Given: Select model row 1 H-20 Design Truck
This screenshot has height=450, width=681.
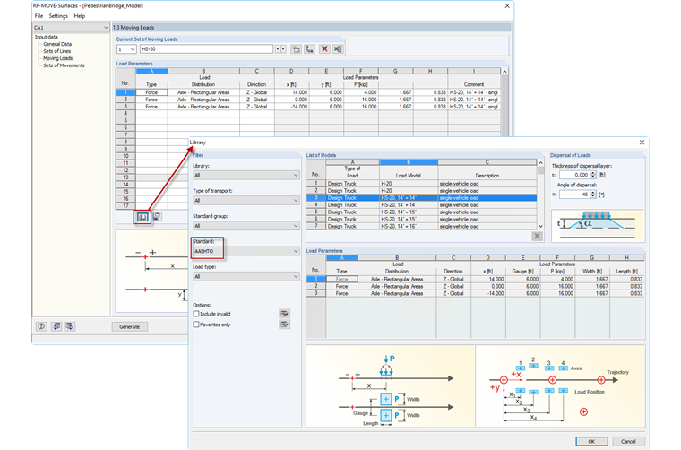Looking at the screenshot, I should click(421, 183).
